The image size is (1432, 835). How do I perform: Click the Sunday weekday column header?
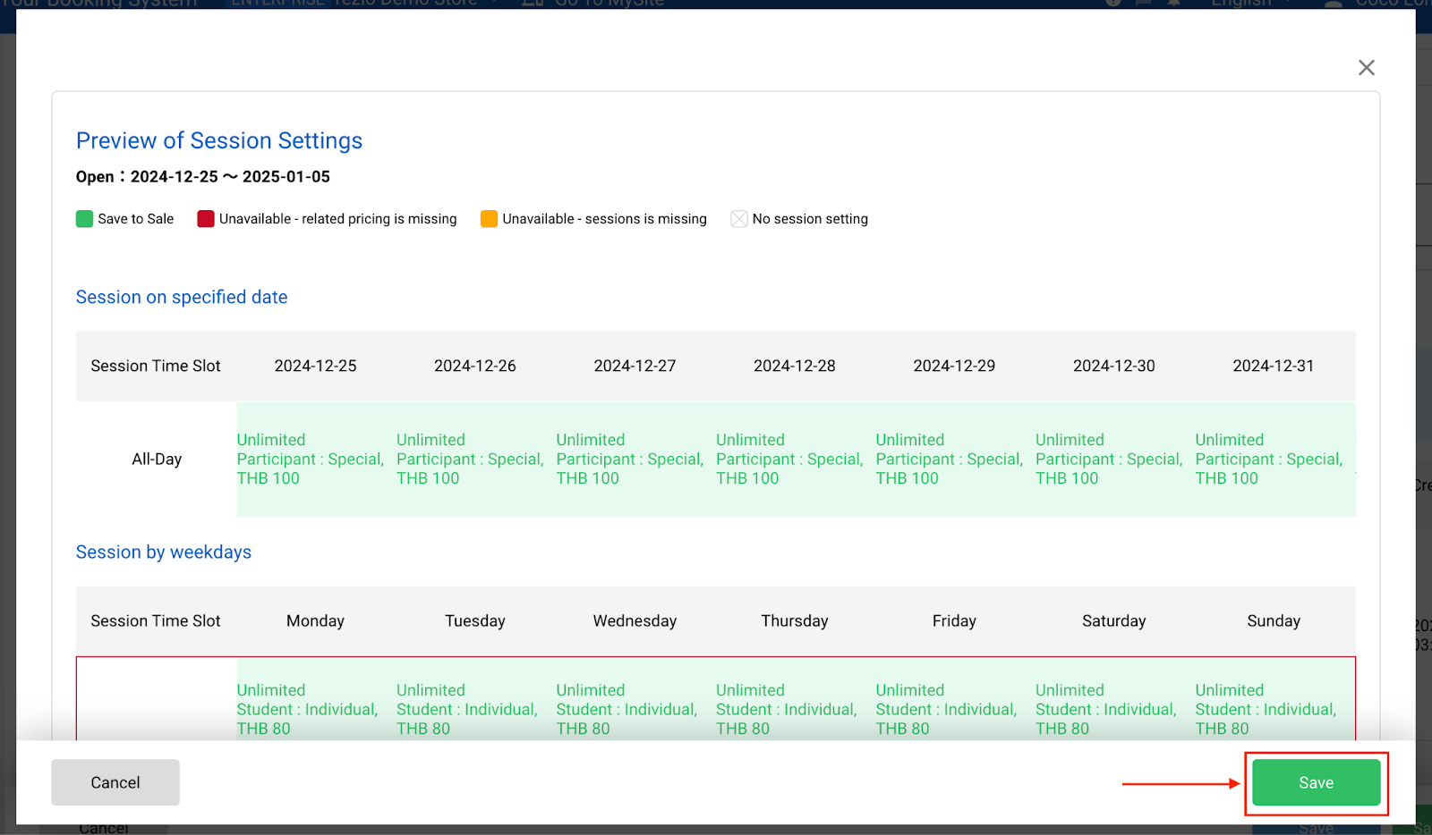pos(1274,620)
